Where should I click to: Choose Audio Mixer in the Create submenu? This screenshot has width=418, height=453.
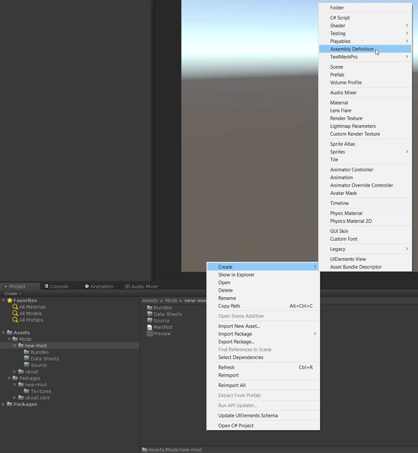pos(365,93)
